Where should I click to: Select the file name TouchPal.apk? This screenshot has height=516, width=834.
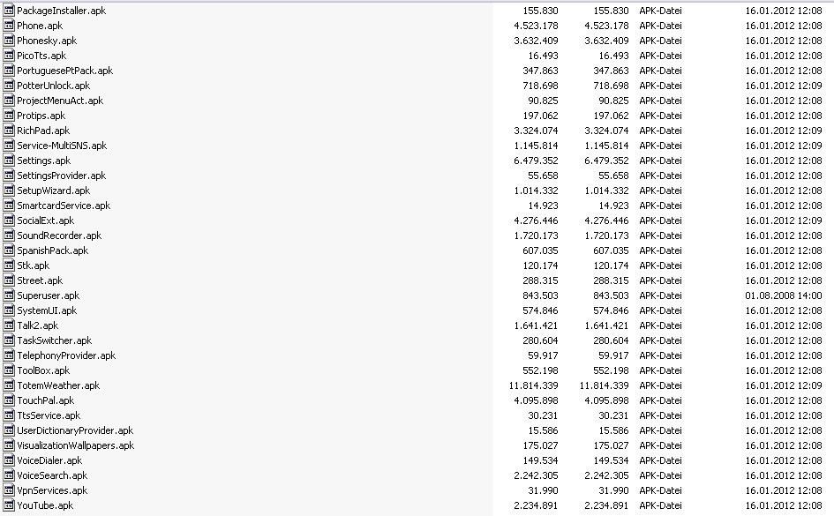click(x=45, y=400)
